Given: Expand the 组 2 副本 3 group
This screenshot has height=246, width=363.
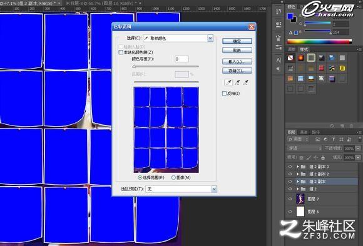Looking at the screenshot, I should (x=298, y=167).
